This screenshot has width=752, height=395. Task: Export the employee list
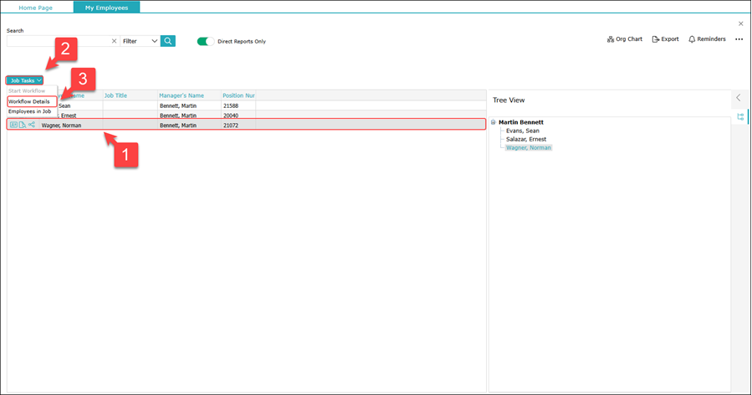click(x=666, y=39)
